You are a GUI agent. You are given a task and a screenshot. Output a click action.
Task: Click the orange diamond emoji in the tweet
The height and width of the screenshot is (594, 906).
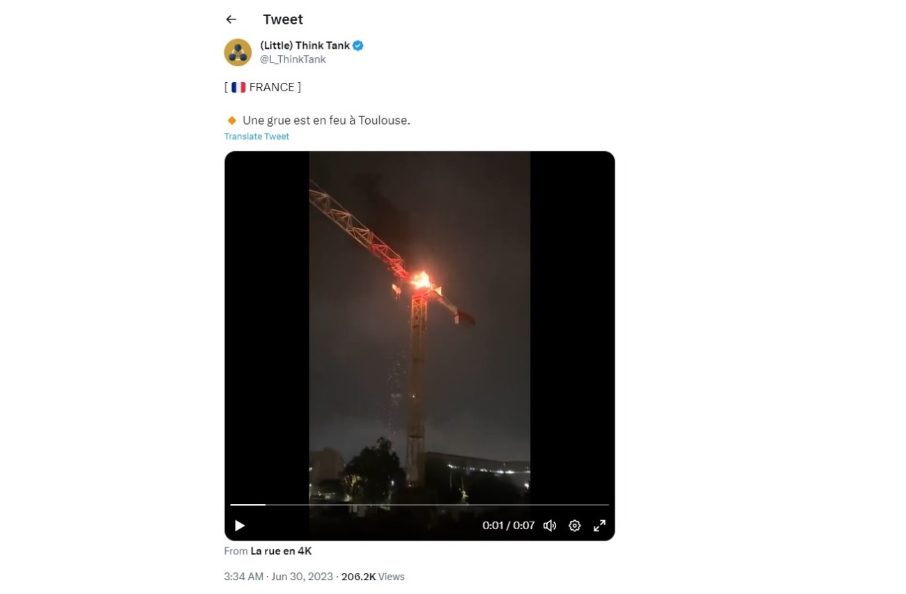click(x=231, y=120)
